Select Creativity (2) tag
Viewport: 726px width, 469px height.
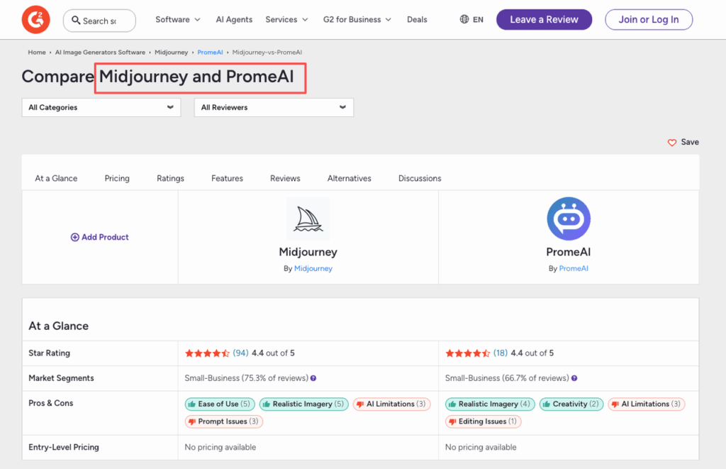click(571, 404)
